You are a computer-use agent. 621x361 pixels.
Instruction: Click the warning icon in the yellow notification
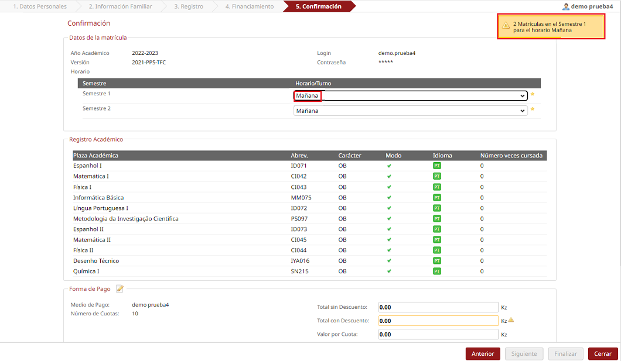[x=506, y=26]
